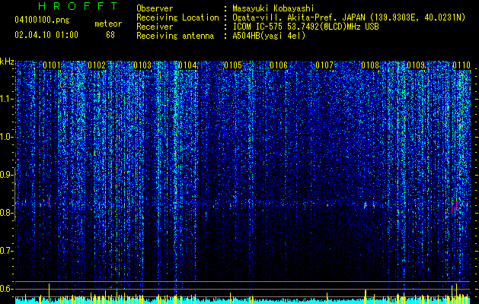Select the file name 04100100.png
Screen dimensions: 479x304
tap(42, 21)
